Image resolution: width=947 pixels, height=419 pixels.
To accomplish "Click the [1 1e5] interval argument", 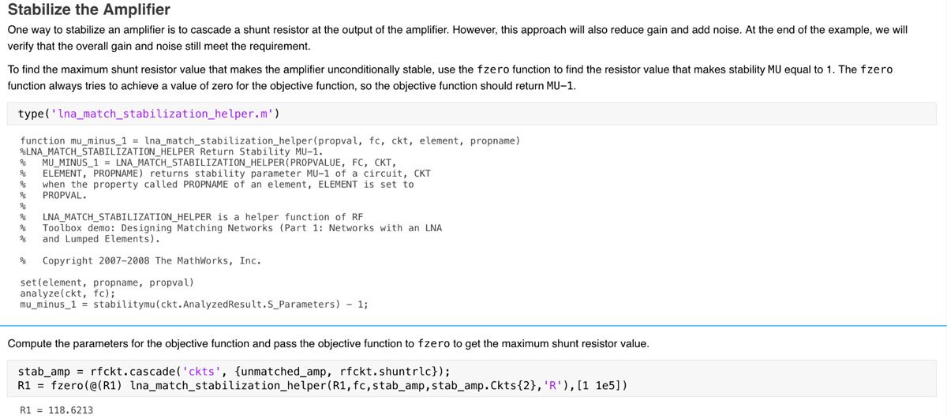I will pyautogui.click(x=602, y=386).
